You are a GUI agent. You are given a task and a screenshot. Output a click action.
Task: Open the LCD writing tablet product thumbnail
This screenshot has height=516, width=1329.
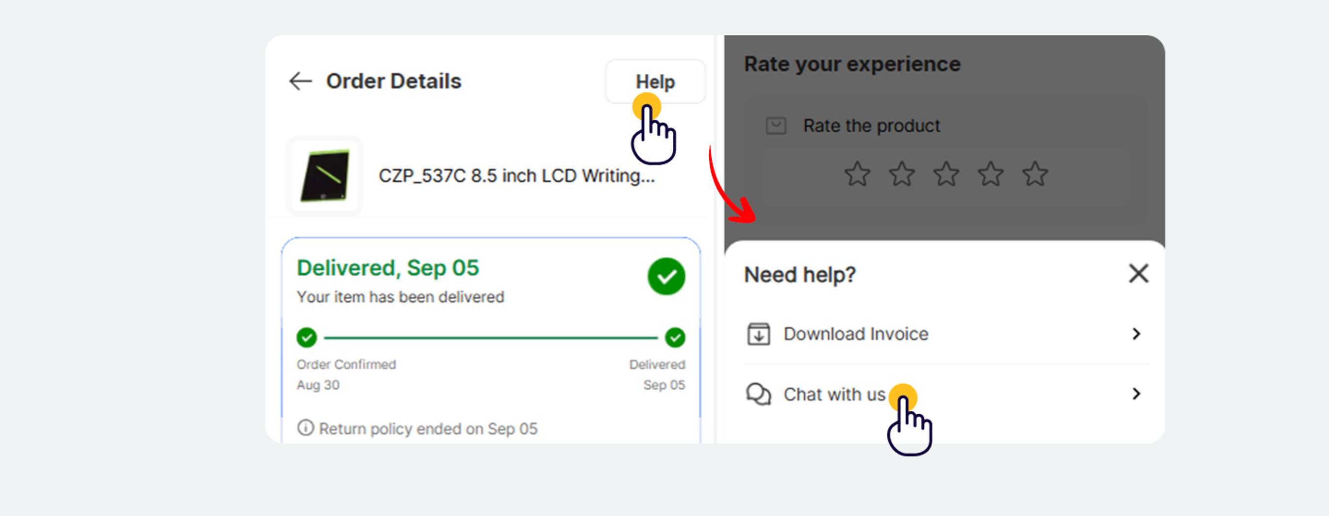325,176
